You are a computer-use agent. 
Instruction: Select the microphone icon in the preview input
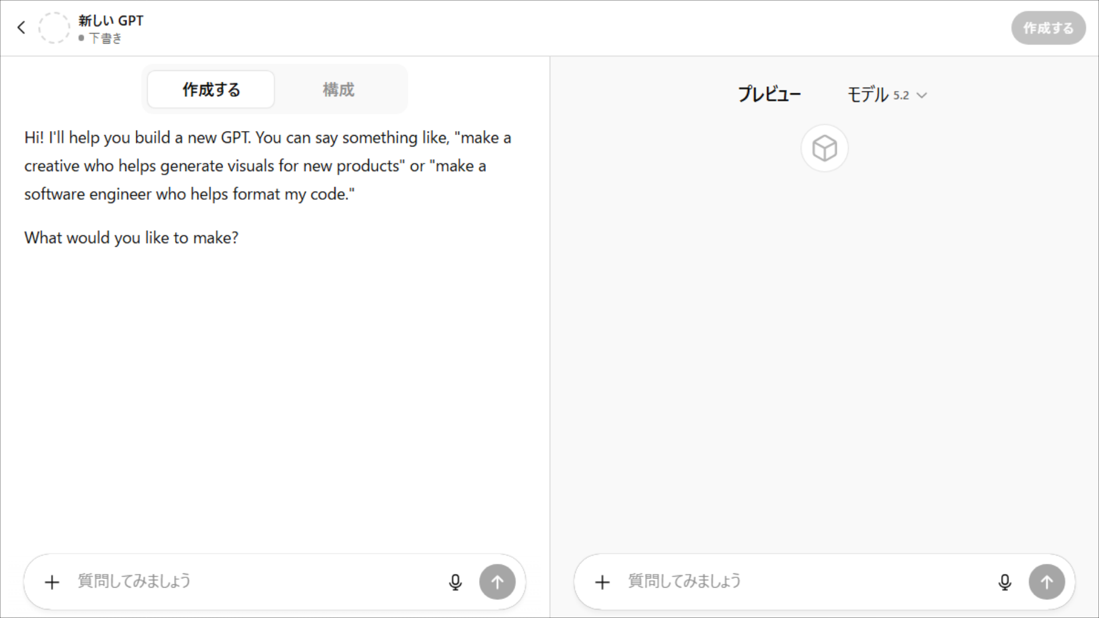[x=1005, y=582]
